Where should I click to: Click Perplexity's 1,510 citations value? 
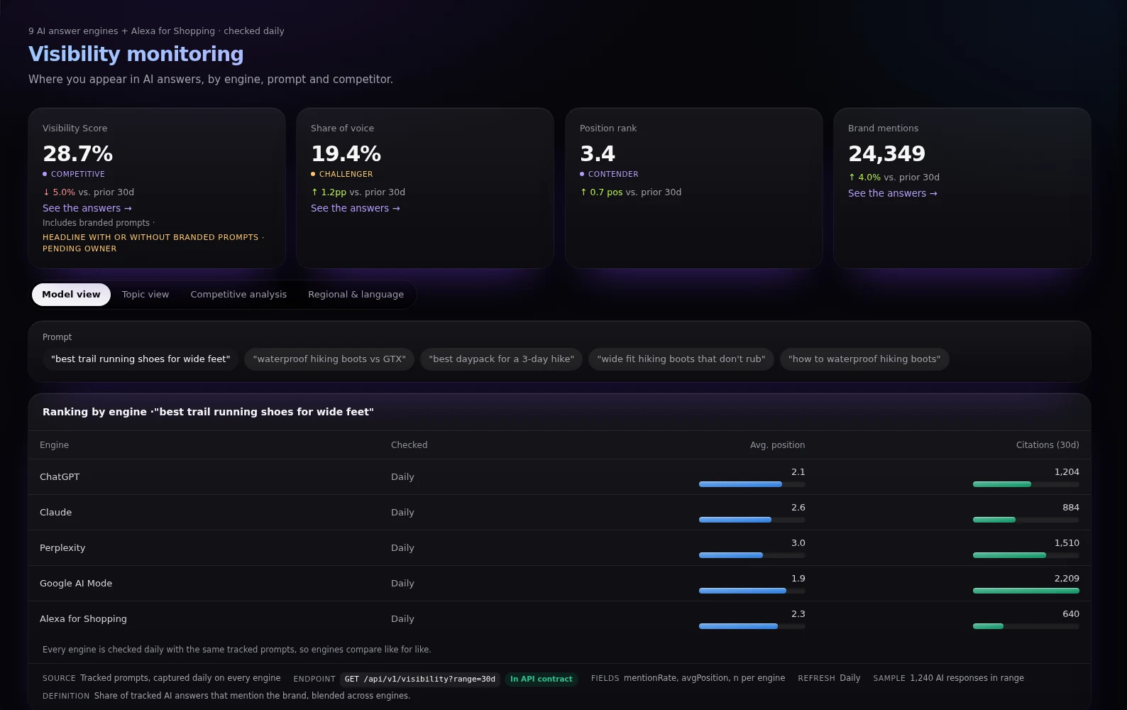point(1067,543)
